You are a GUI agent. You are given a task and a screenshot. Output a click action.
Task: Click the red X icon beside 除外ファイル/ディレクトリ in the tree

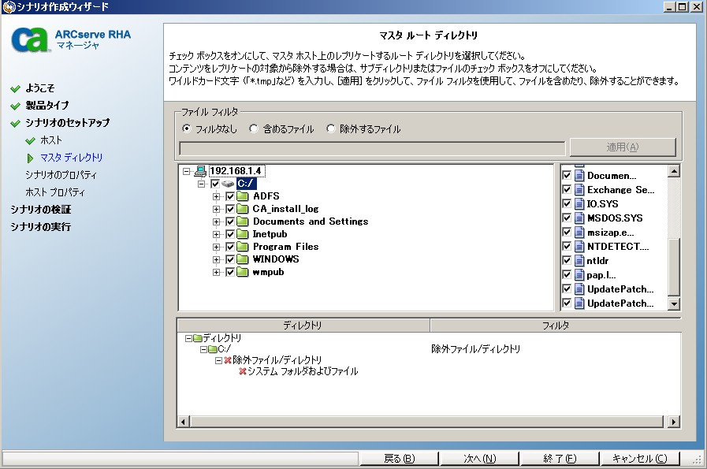(228, 360)
